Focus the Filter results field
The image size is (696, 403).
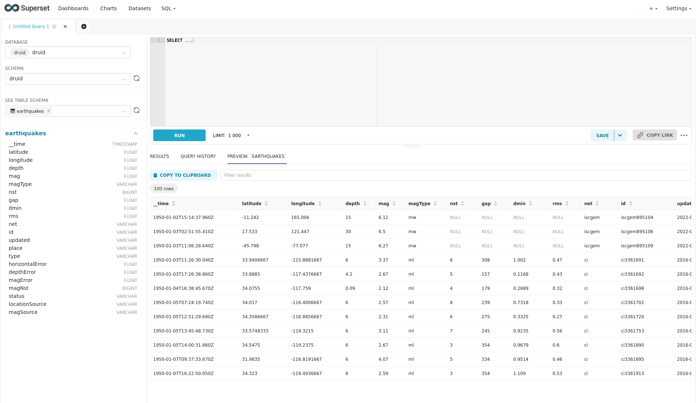pos(455,175)
